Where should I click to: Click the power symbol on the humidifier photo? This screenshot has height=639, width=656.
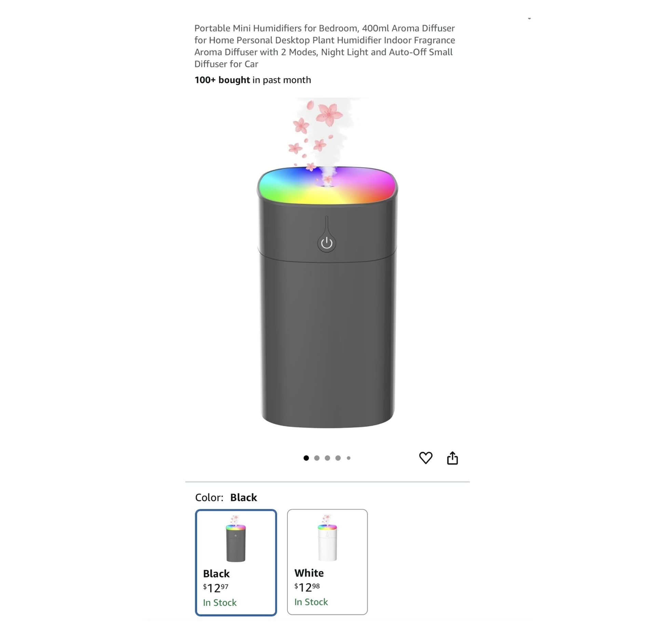pos(327,243)
